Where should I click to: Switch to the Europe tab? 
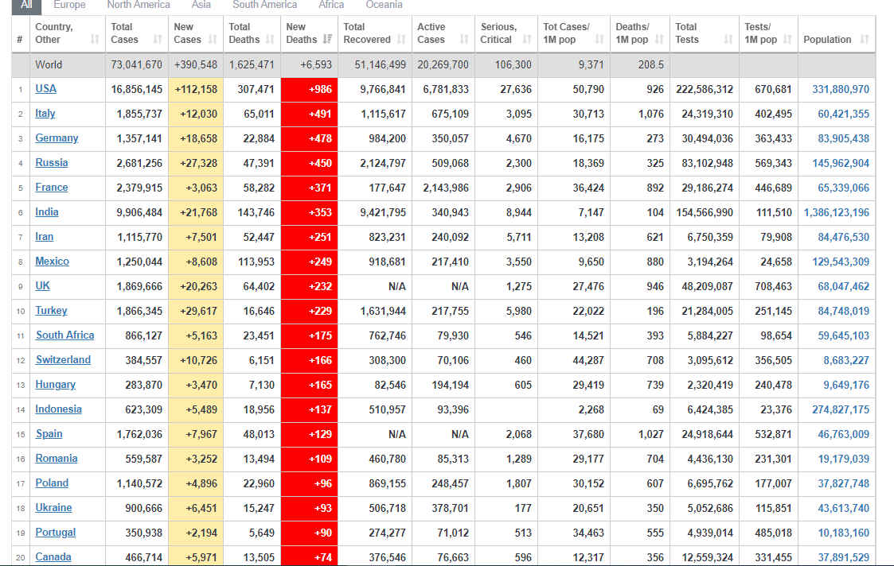tap(69, 5)
